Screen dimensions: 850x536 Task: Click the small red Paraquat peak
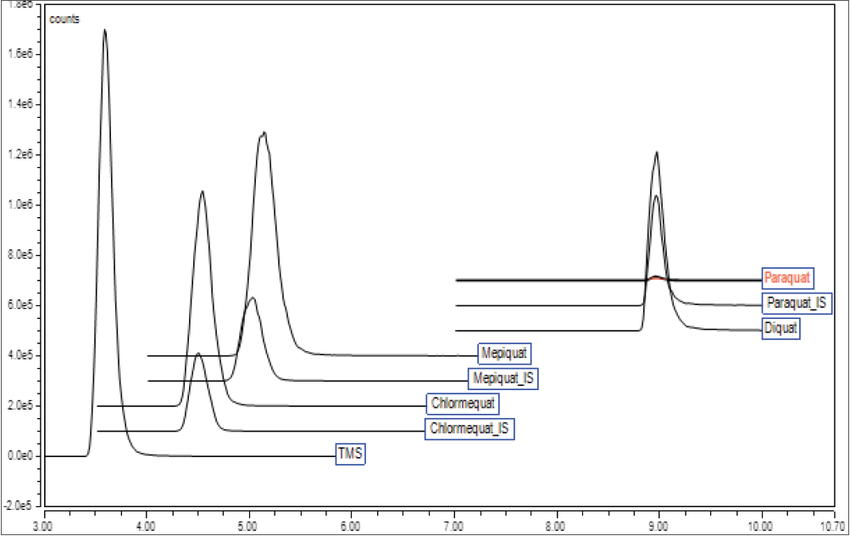tap(656, 276)
